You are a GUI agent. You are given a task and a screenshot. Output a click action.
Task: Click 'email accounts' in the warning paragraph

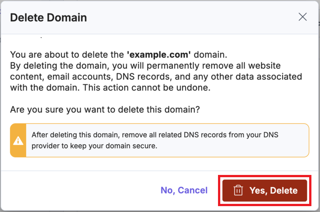point(84,77)
